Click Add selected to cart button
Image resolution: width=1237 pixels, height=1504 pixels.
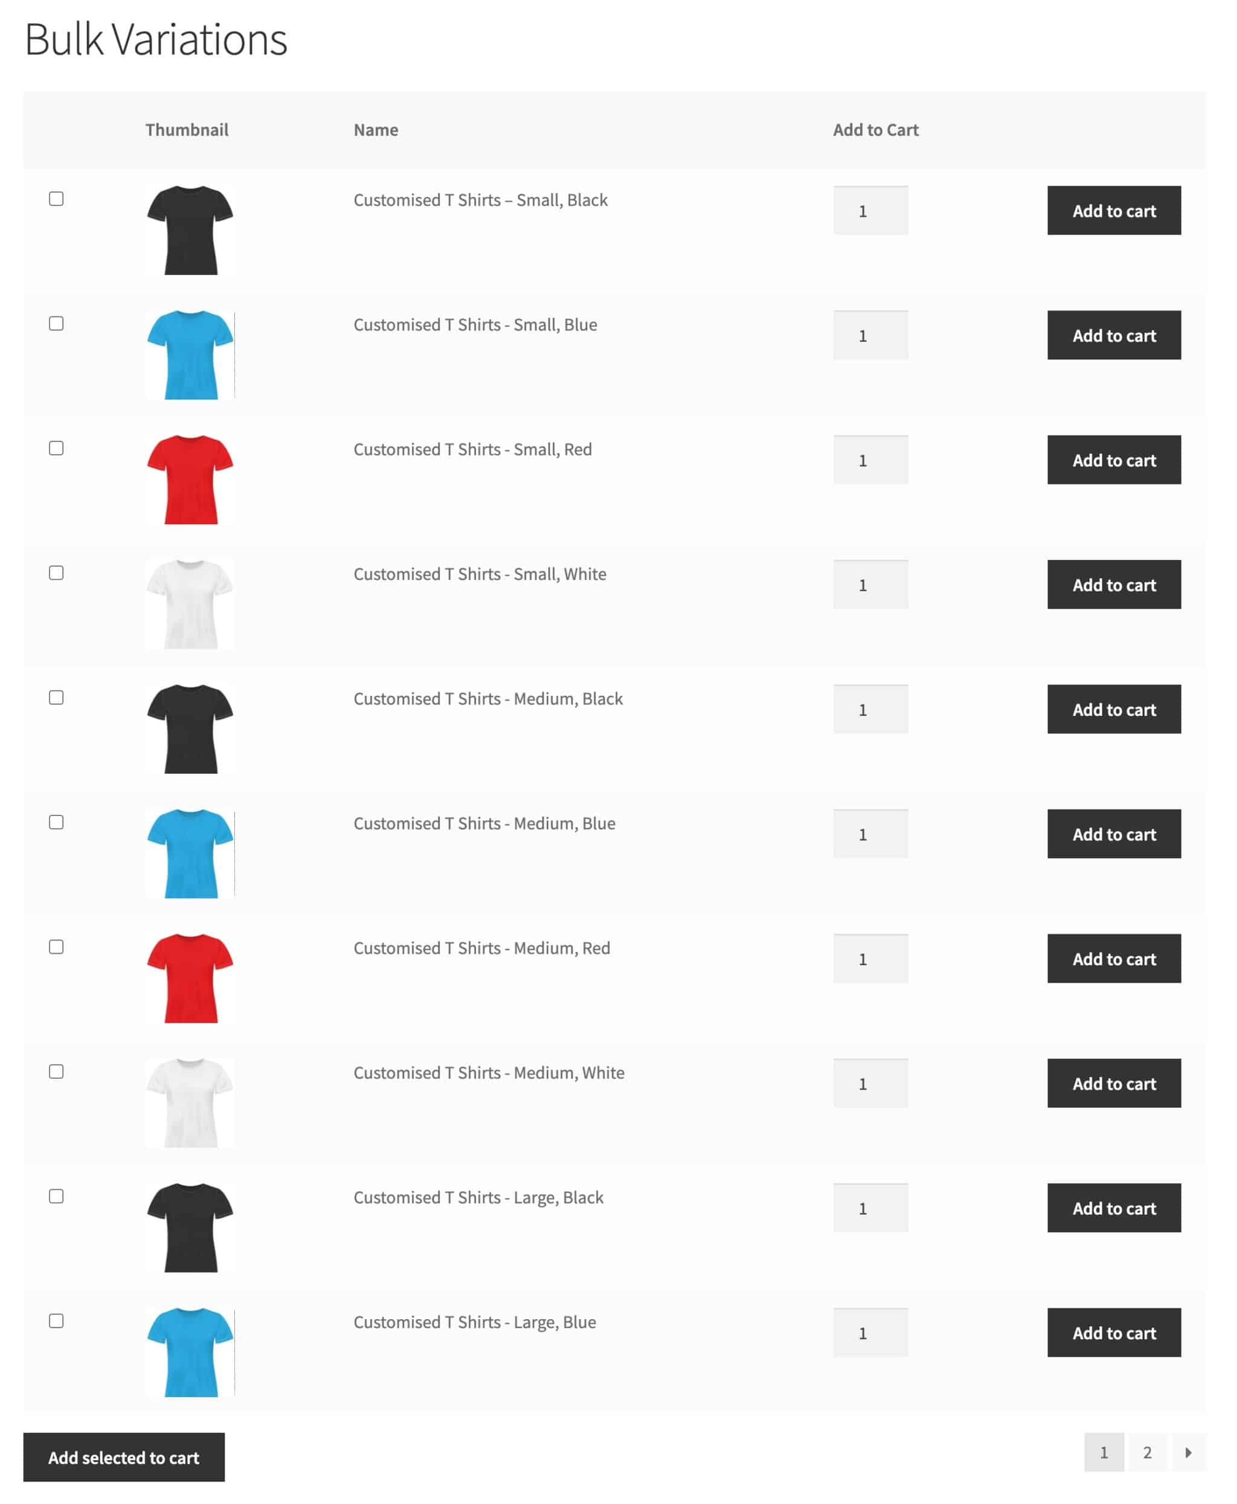coord(124,1456)
